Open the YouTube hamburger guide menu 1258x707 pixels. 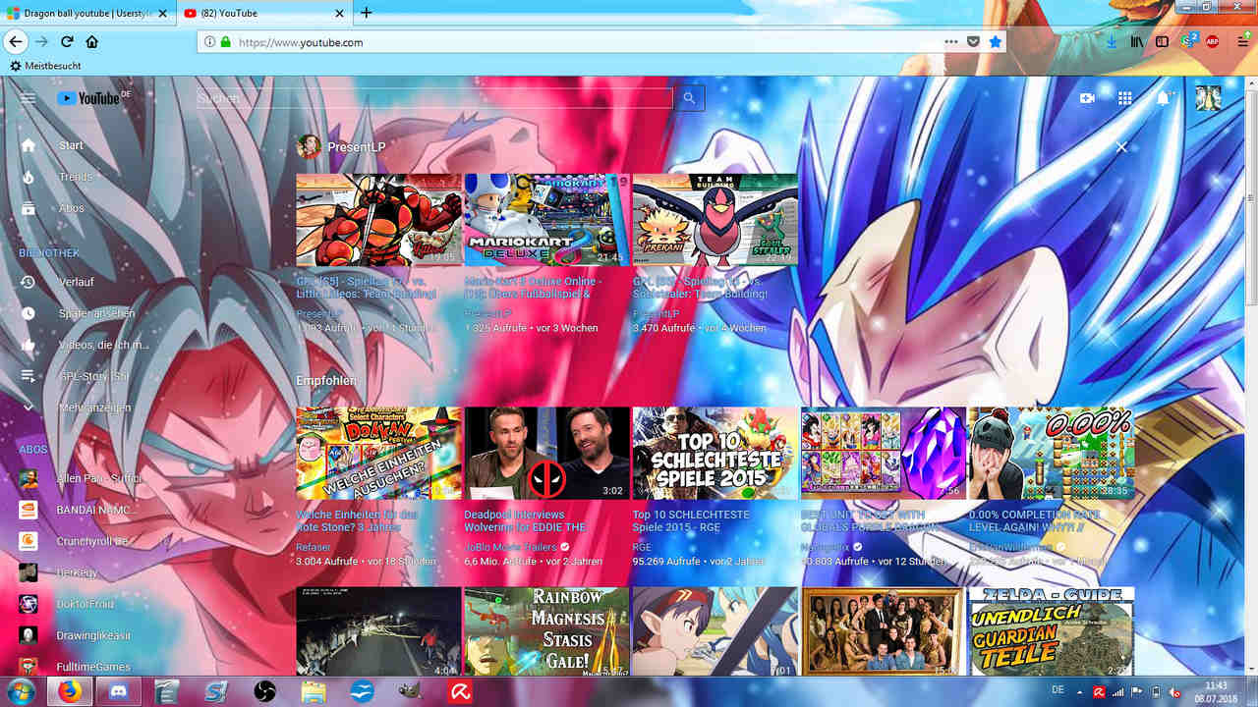point(29,98)
